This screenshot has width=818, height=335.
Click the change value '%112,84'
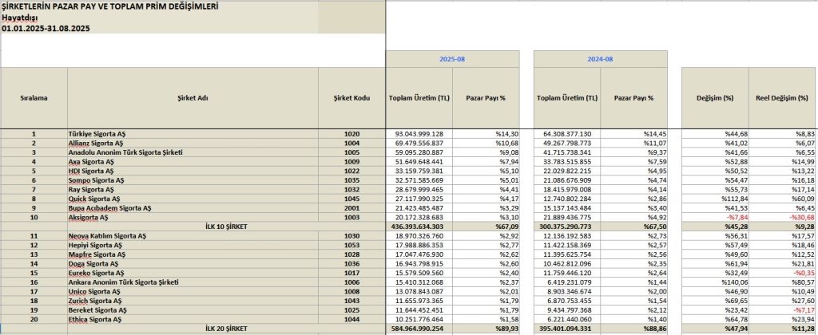pos(715,199)
